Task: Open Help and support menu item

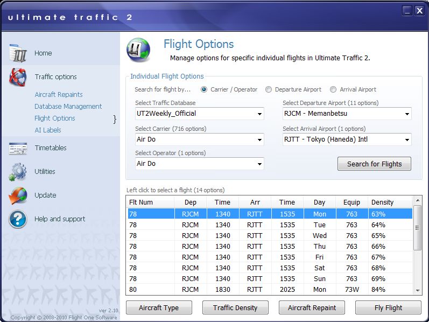Action: 60,219
